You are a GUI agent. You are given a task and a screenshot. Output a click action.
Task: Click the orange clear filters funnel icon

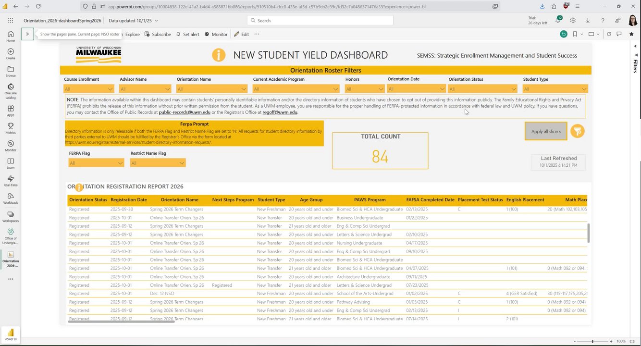[x=578, y=131]
